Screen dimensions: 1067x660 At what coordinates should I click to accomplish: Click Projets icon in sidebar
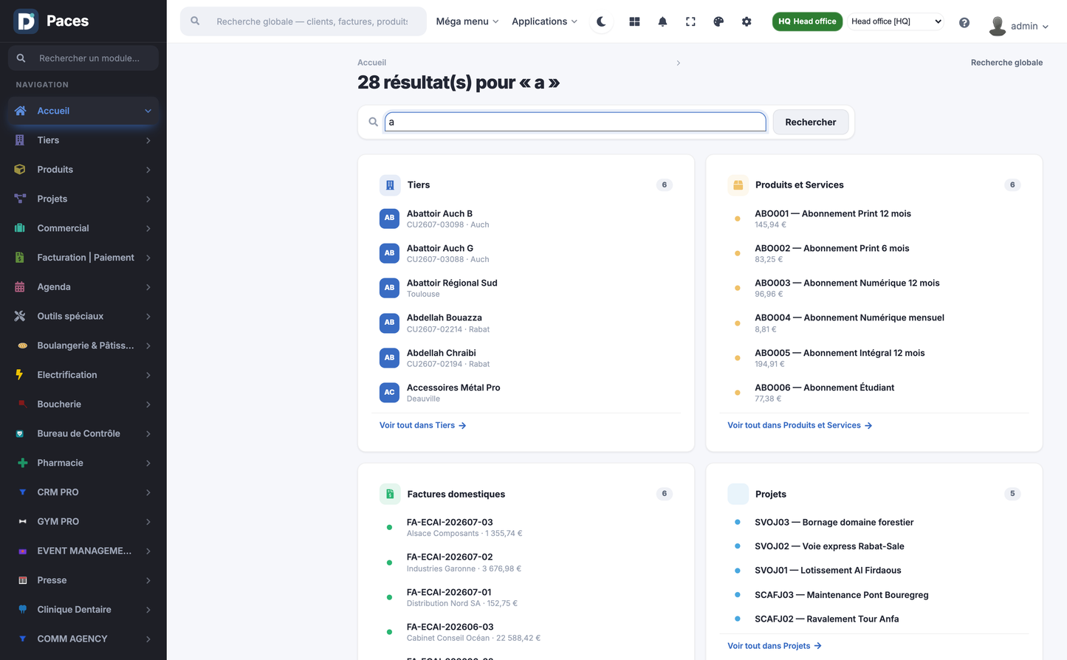tap(20, 199)
